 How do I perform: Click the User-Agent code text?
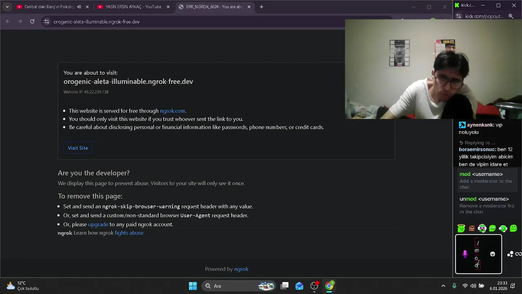tap(195, 216)
